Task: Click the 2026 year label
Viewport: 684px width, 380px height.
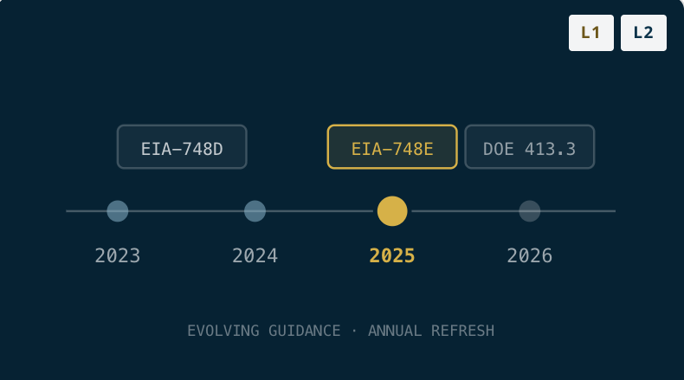Action: (x=530, y=255)
